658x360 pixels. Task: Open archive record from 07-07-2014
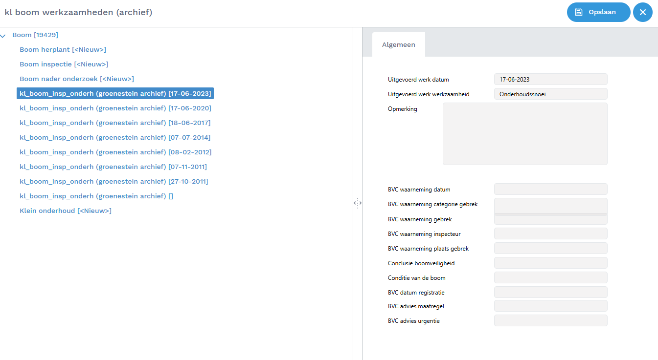(115, 138)
